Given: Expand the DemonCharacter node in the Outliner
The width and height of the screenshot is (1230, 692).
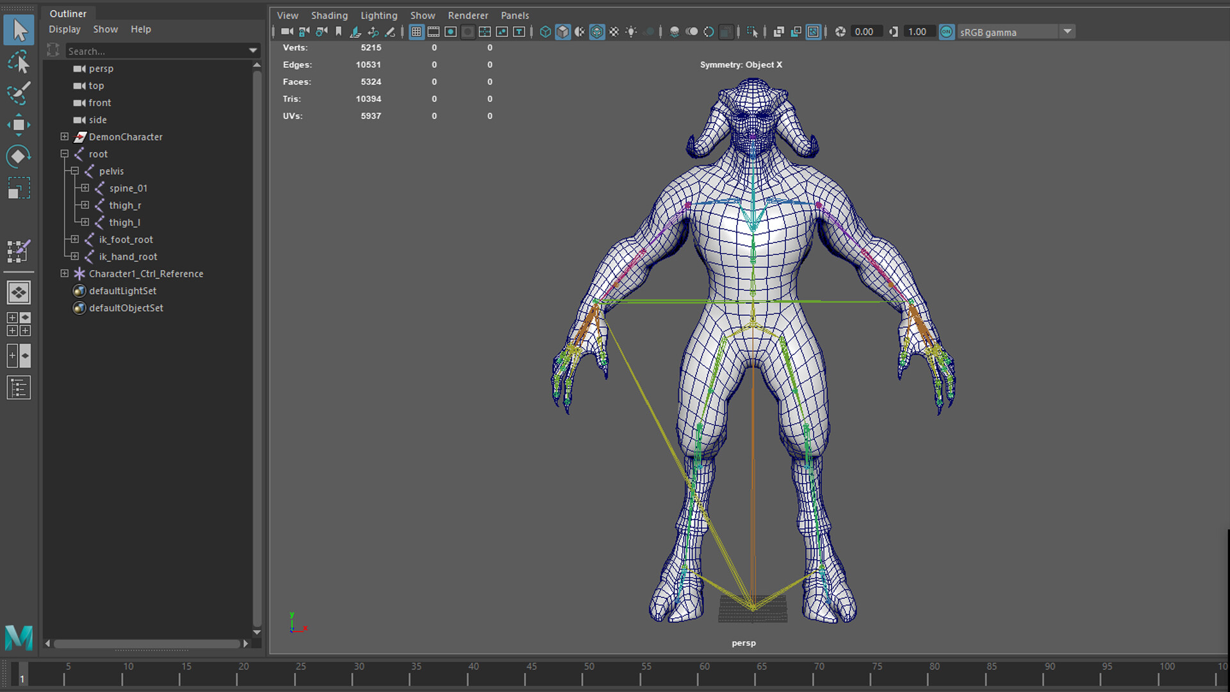Looking at the screenshot, I should pyautogui.click(x=64, y=136).
